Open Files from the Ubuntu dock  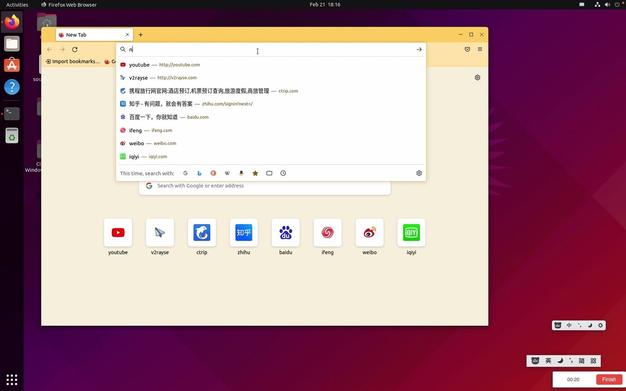tap(12, 44)
